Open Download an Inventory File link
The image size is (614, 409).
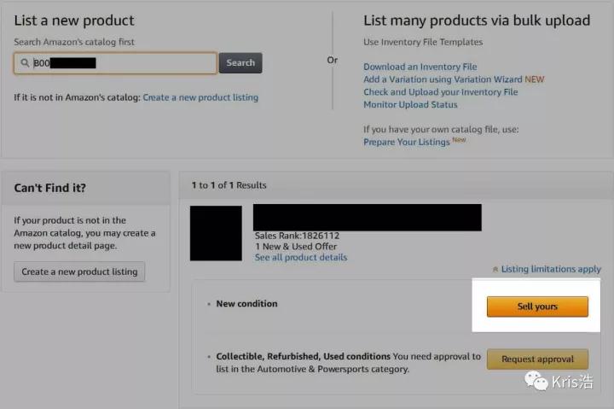click(x=420, y=67)
